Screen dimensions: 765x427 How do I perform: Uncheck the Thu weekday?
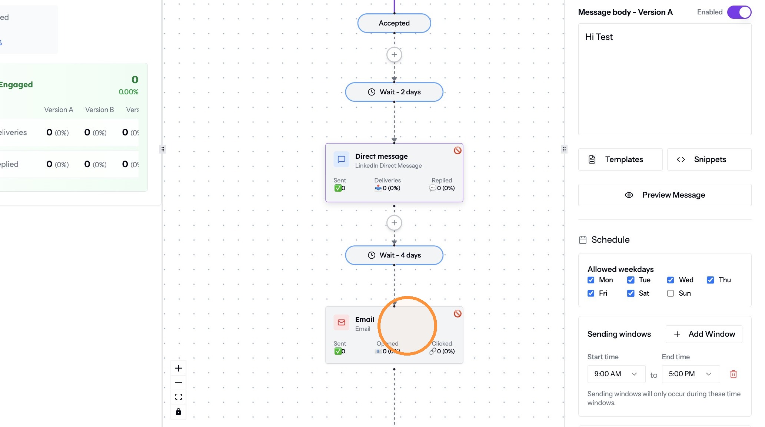pos(710,280)
